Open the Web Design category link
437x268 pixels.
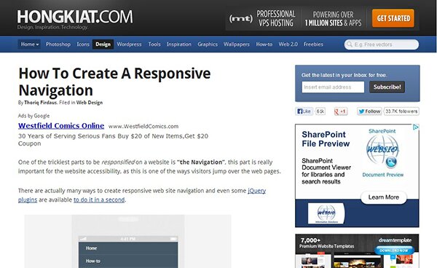(x=90, y=103)
